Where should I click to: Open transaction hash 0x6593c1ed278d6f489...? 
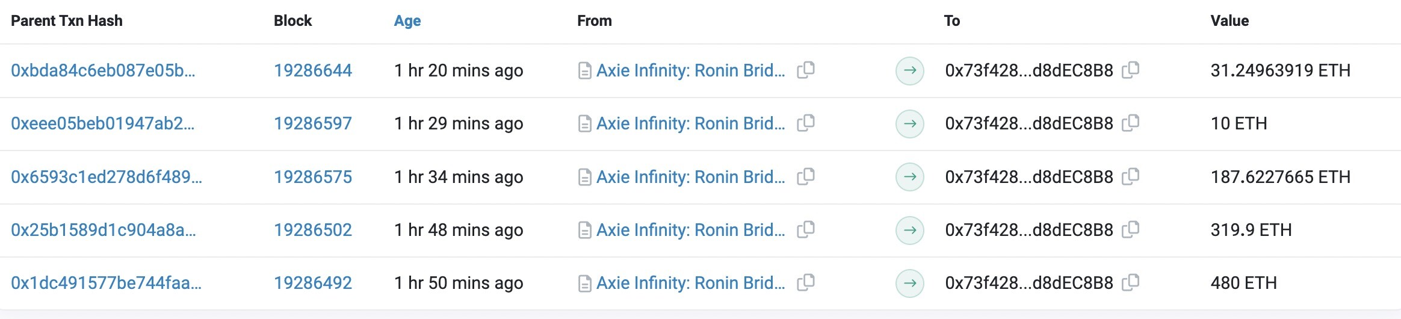click(x=107, y=177)
